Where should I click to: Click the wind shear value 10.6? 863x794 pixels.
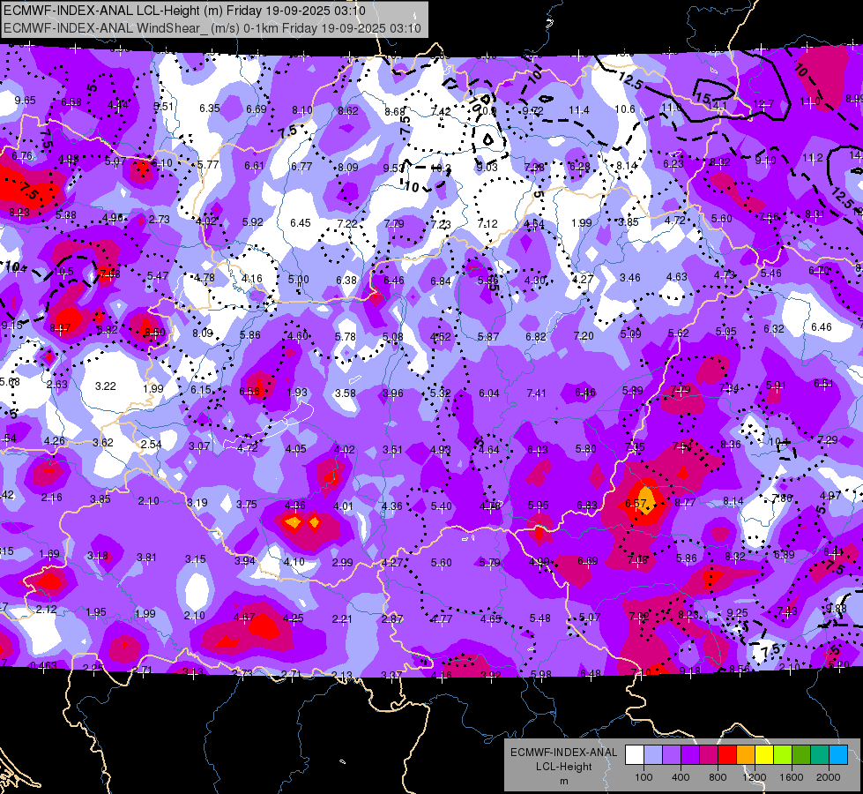(x=625, y=109)
